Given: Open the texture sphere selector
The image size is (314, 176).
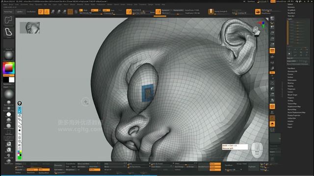Looking at the screenshot, I should coord(9,55).
